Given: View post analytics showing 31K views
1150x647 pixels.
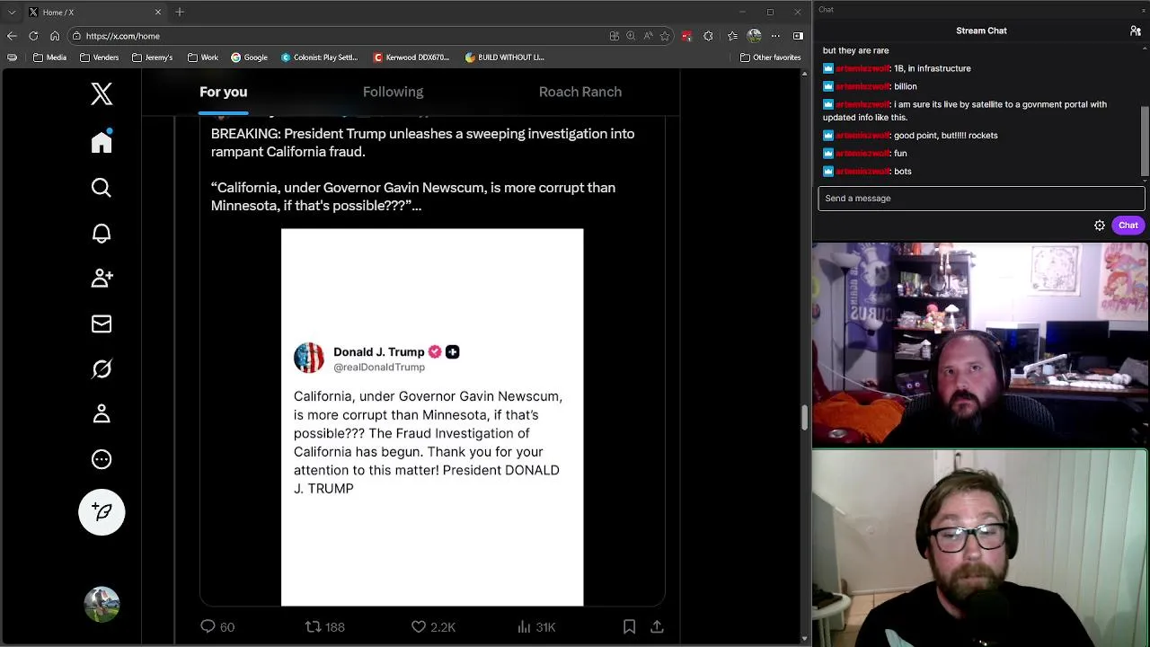Looking at the screenshot, I should 536,626.
